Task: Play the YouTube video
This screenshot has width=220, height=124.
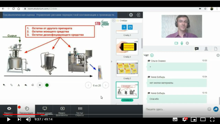Action: point(9,119)
